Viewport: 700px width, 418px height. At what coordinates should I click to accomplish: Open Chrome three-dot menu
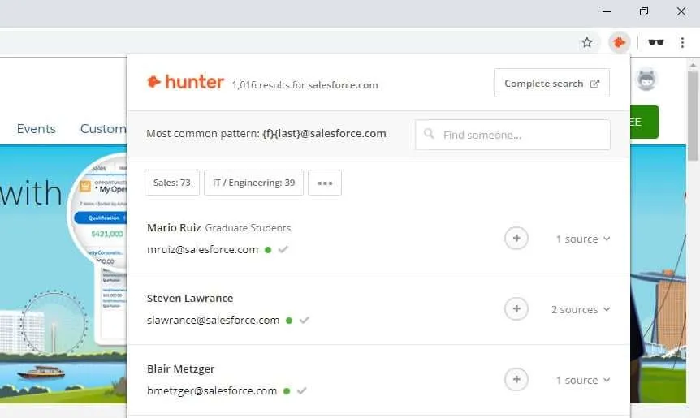click(x=682, y=42)
